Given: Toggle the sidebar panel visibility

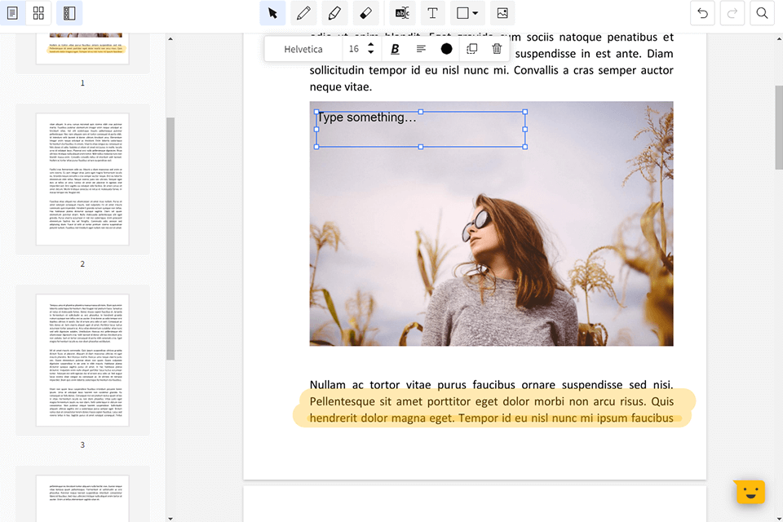Looking at the screenshot, I should pos(69,13).
